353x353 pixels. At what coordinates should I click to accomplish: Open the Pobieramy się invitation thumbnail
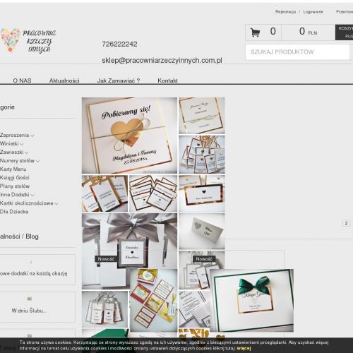point(129,136)
